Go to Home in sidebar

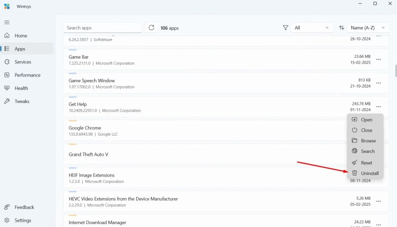[x=27, y=36]
